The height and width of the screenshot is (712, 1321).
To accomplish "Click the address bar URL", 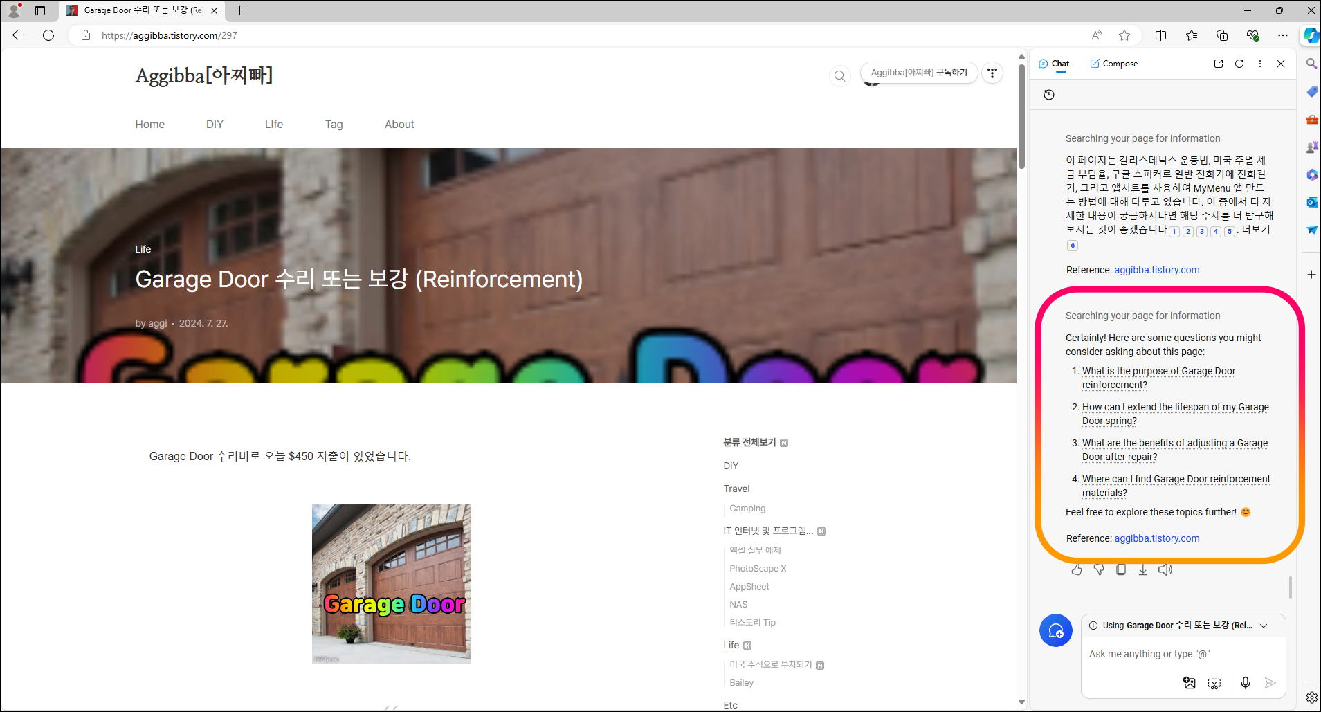I will 170,35.
